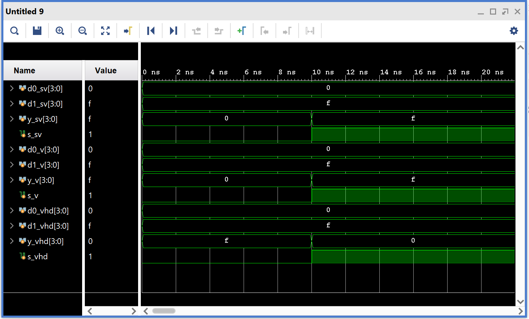Jump to time zero

151,31
